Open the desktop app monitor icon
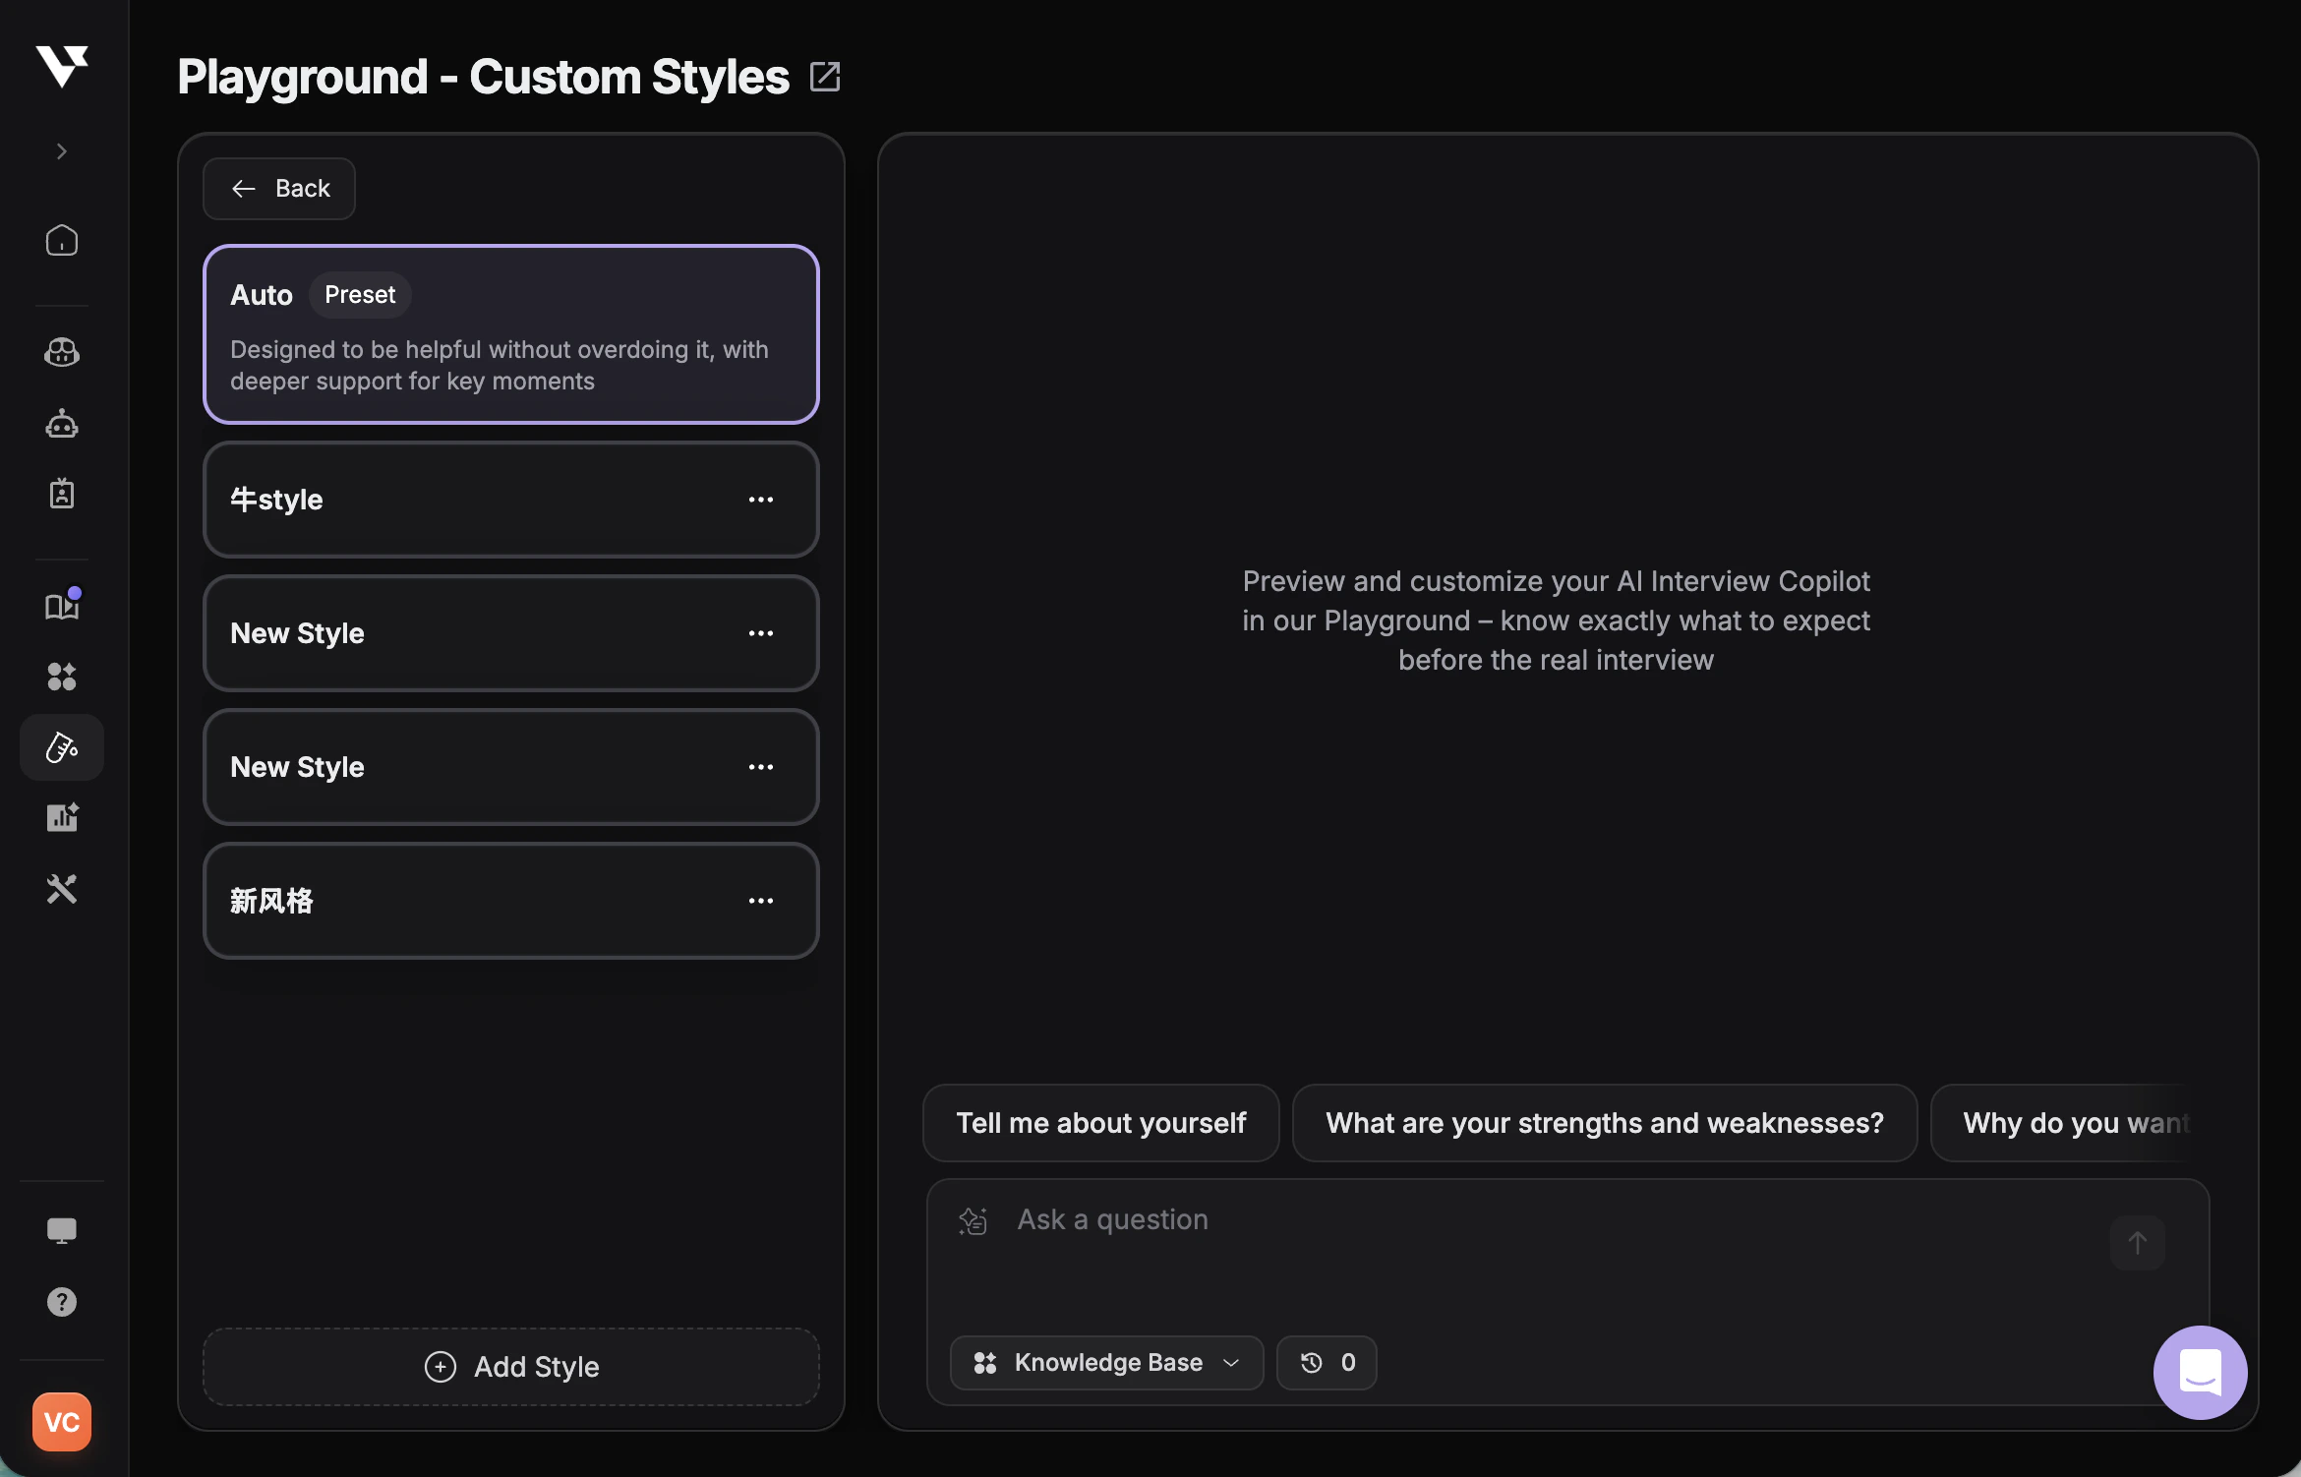This screenshot has width=2301, height=1477. (62, 1230)
